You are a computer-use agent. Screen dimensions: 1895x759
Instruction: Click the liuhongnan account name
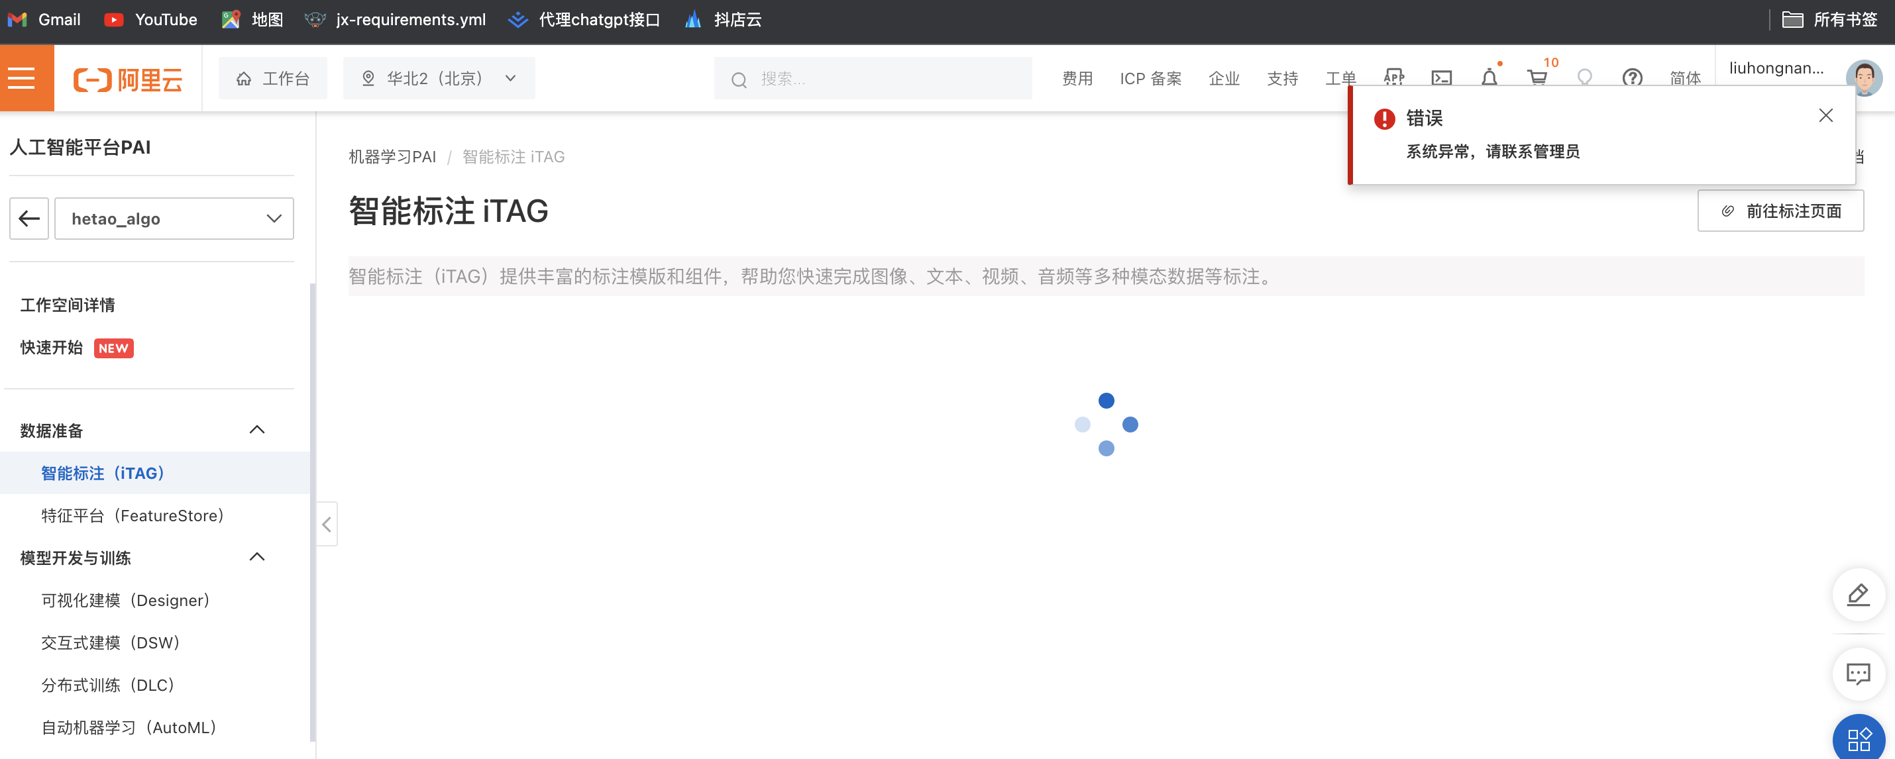1776,68
